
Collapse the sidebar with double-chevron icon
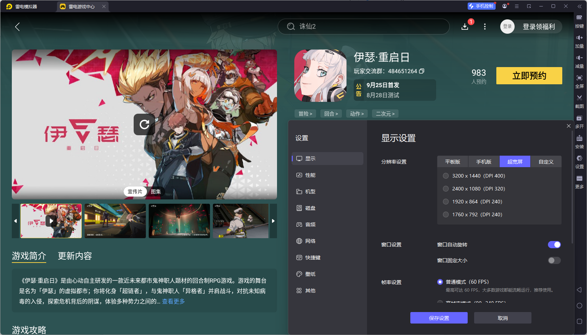click(579, 6)
